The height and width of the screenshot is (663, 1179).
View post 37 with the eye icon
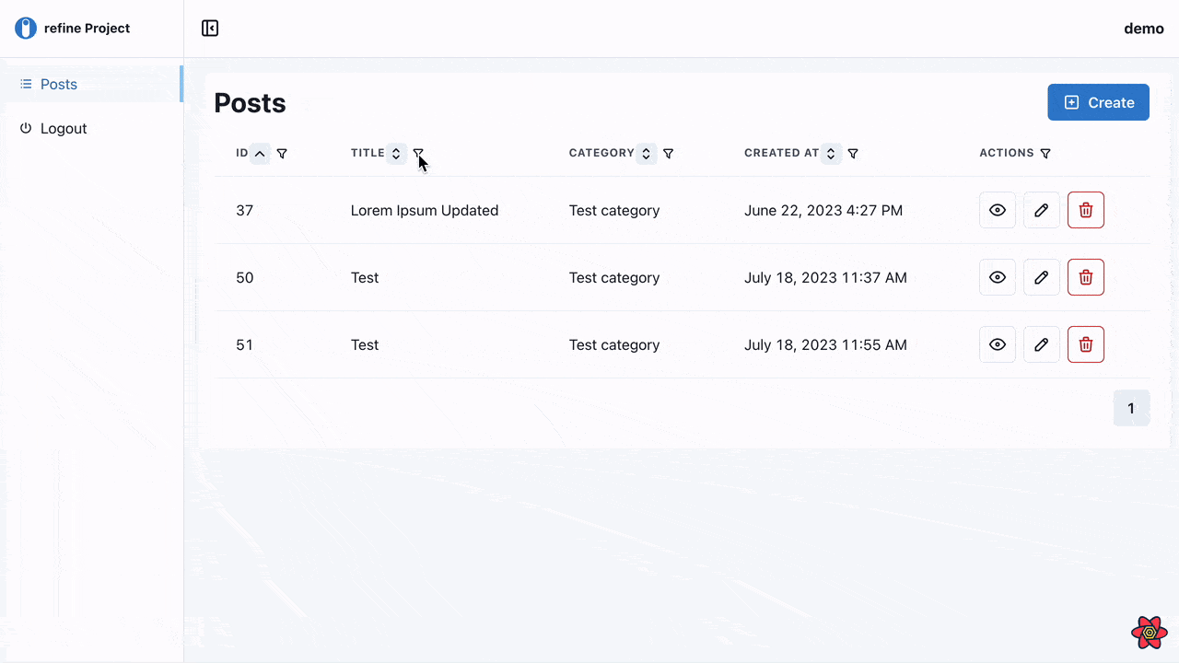pos(998,210)
